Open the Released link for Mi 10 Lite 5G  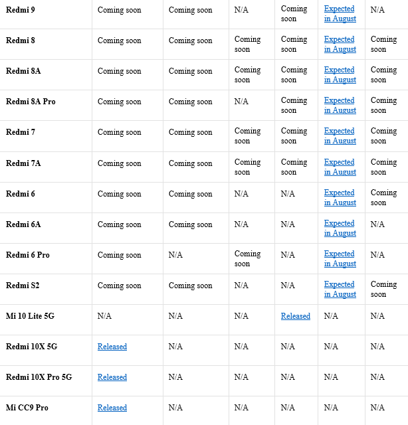click(295, 316)
